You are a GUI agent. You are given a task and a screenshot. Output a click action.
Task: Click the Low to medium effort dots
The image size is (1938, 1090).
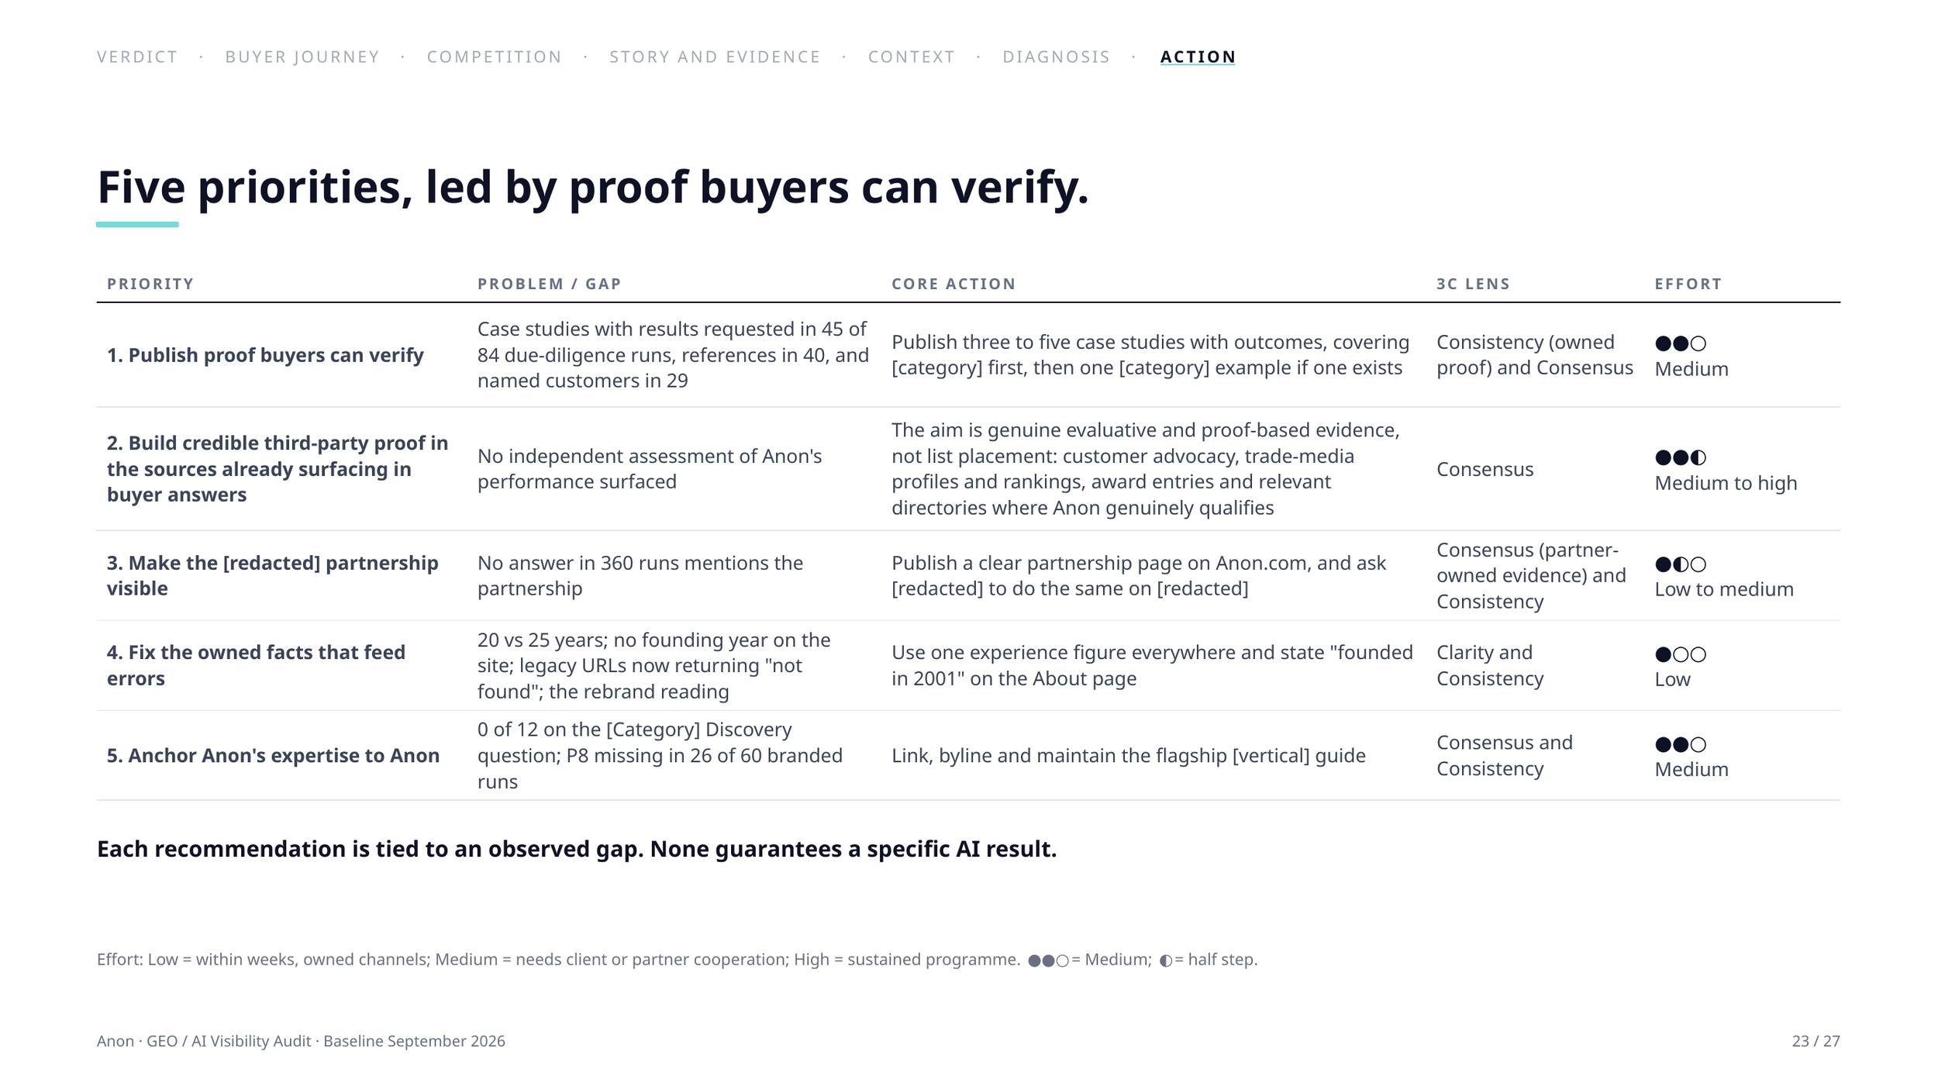(1680, 564)
